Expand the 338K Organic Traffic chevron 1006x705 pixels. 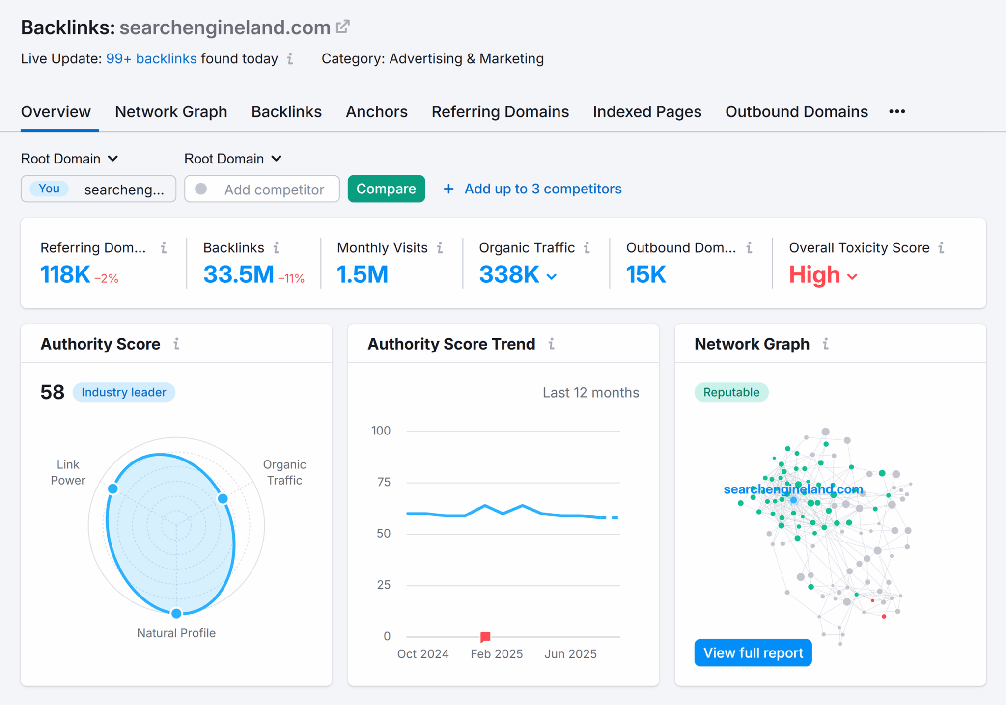point(552,277)
